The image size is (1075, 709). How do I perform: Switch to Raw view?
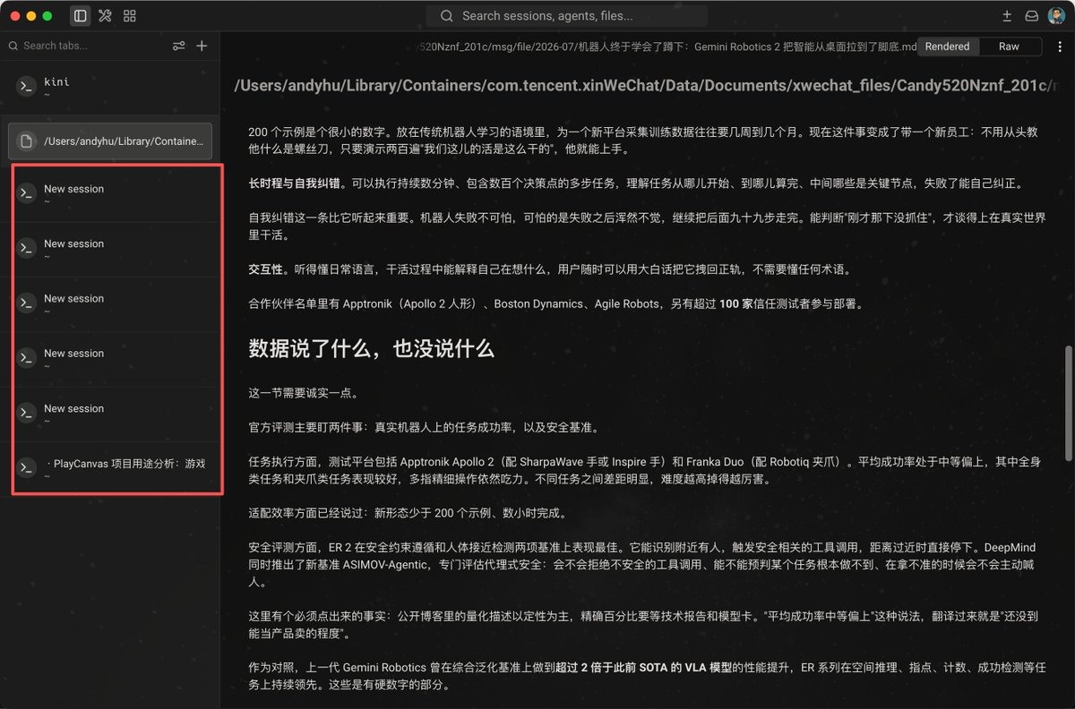1009,47
